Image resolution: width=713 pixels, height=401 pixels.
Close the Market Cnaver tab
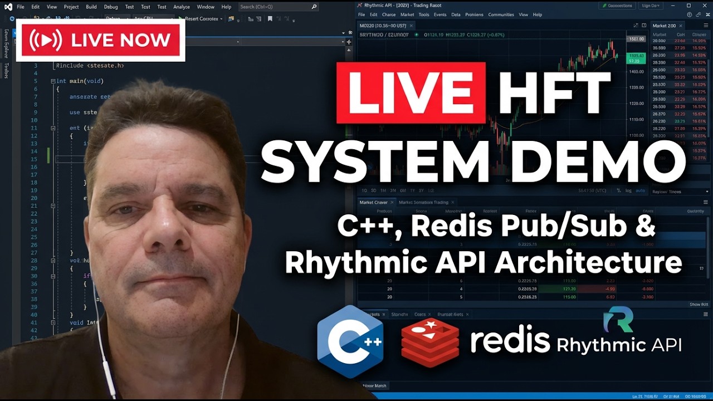392,202
